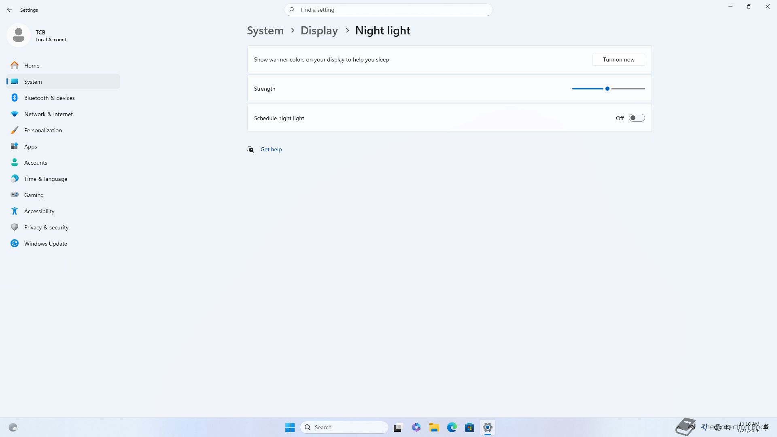Viewport: 777px width, 437px height.
Task: Toggle Schedule night light switch
Action: [636, 118]
